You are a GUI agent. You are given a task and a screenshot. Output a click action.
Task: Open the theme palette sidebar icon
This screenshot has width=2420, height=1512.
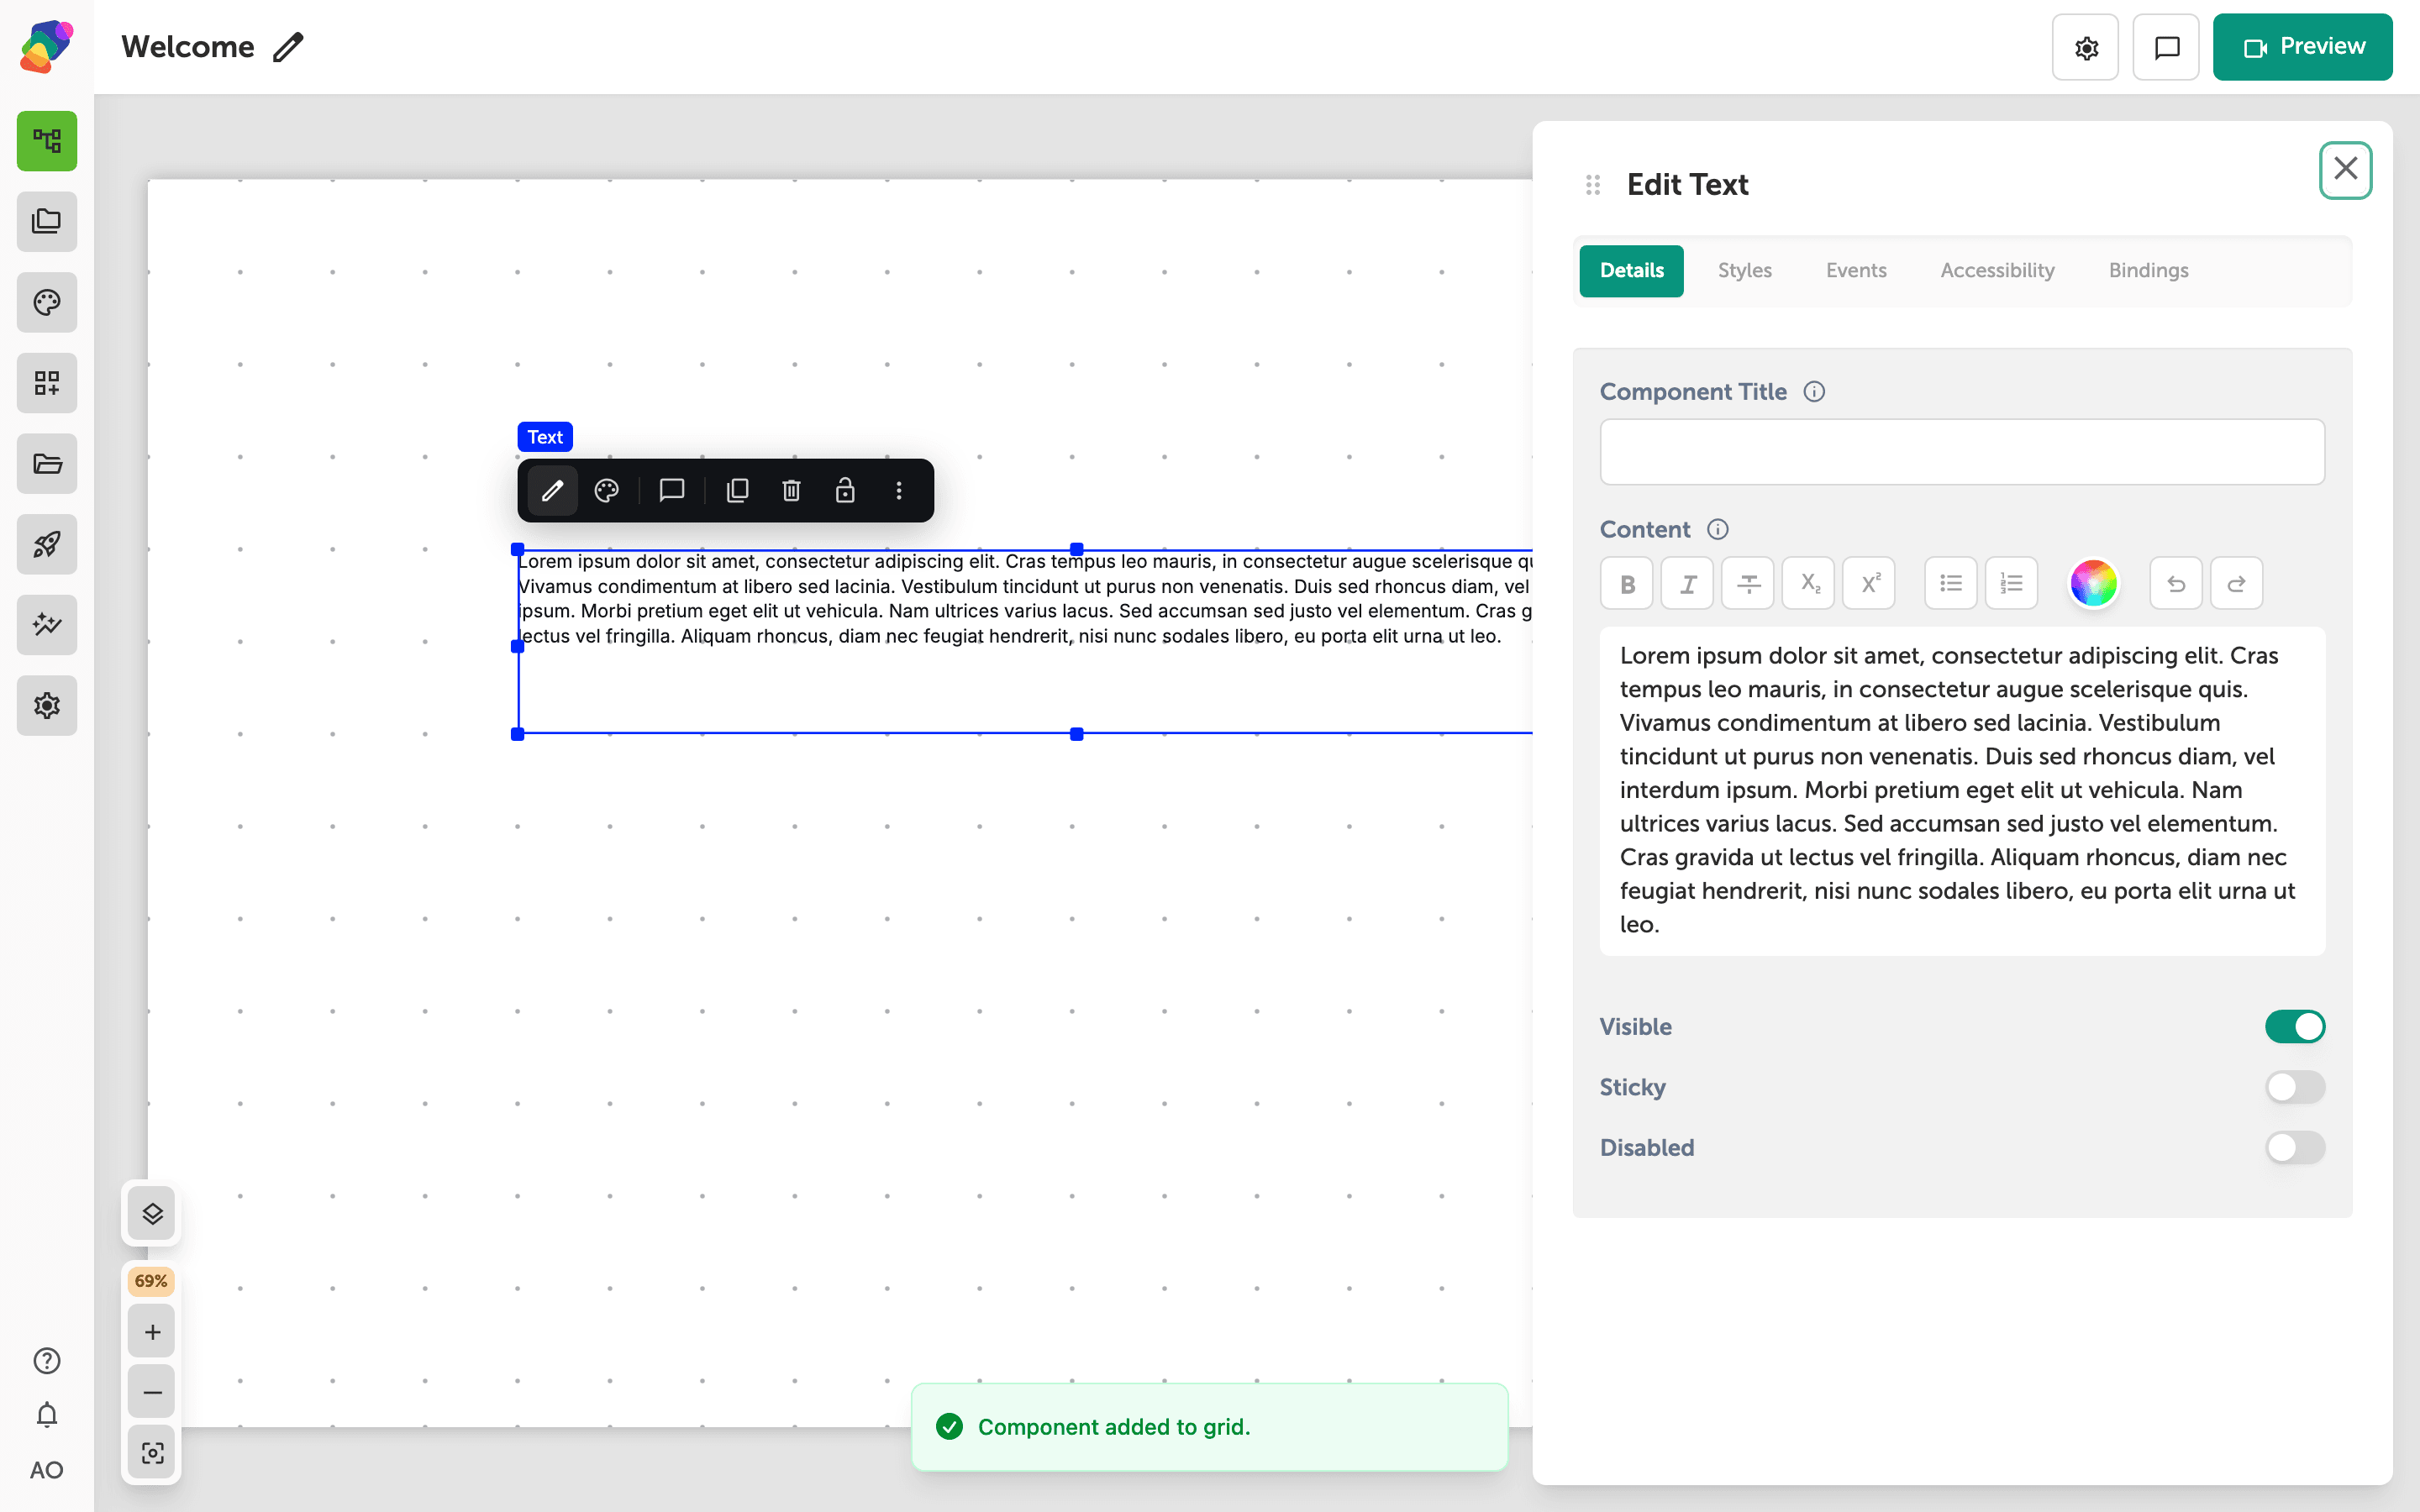47,302
